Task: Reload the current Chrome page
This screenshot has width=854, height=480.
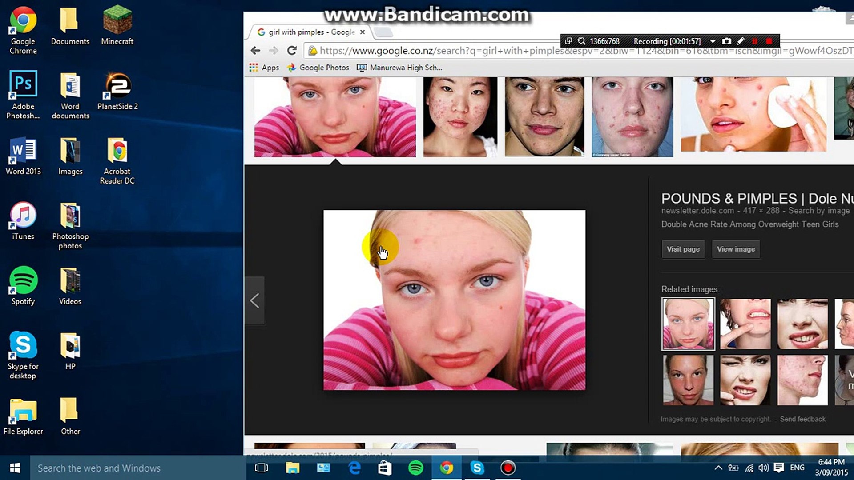Action: click(292, 51)
